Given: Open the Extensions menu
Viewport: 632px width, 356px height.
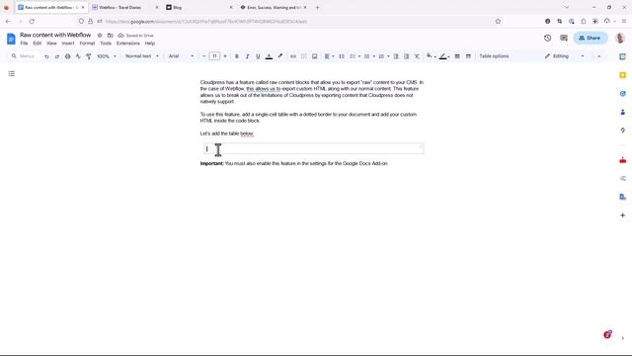Looking at the screenshot, I should [x=128, y=44].
